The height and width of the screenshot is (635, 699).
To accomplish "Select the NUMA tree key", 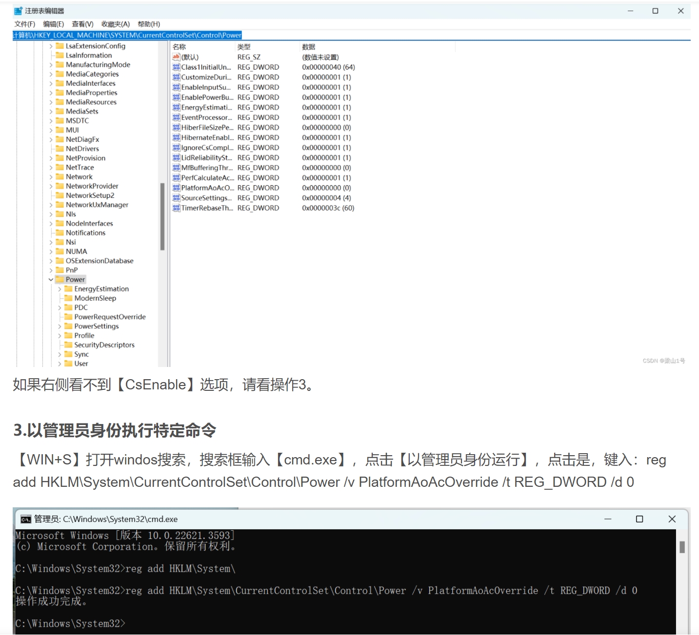I will pyautogui.click(x=77, y=251).
